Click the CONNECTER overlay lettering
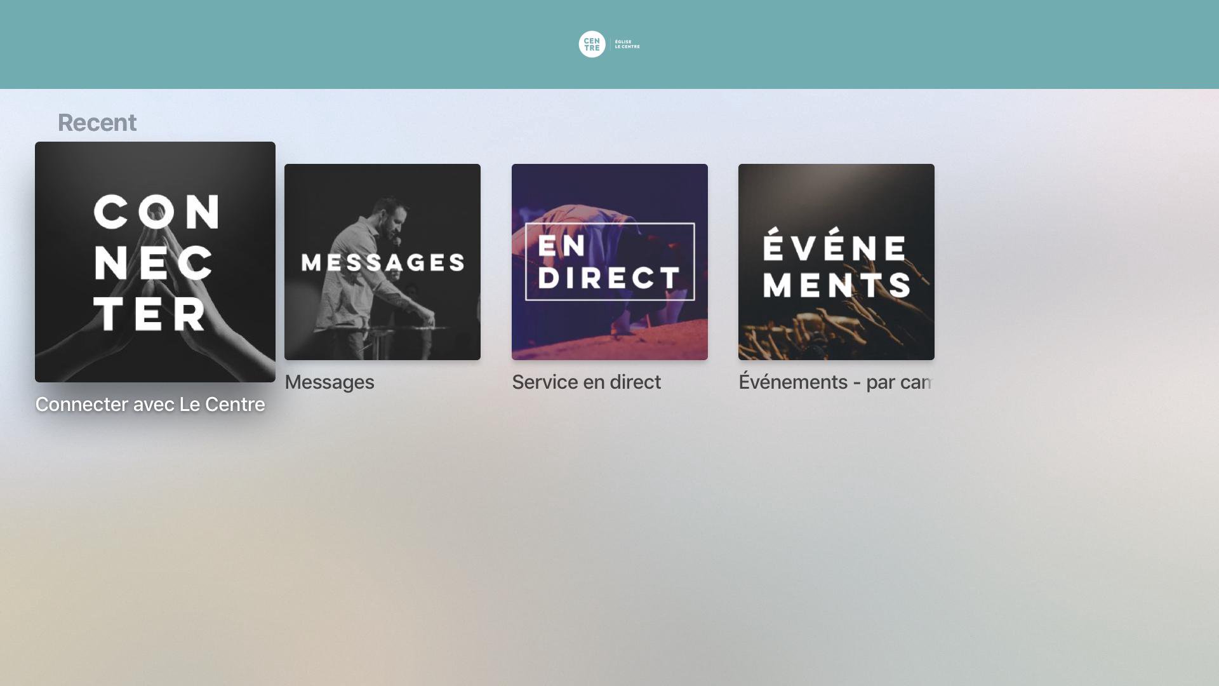The image size is (1219, 686). pos(156,264)
